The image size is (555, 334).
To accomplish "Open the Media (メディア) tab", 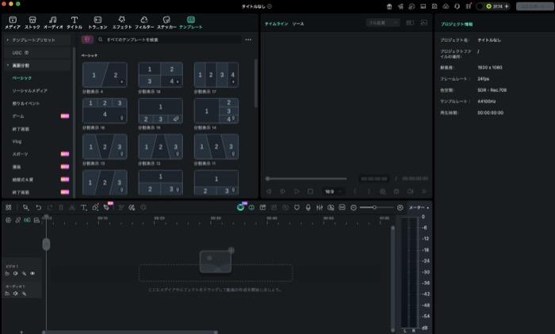I will click(x=13, y=22).
